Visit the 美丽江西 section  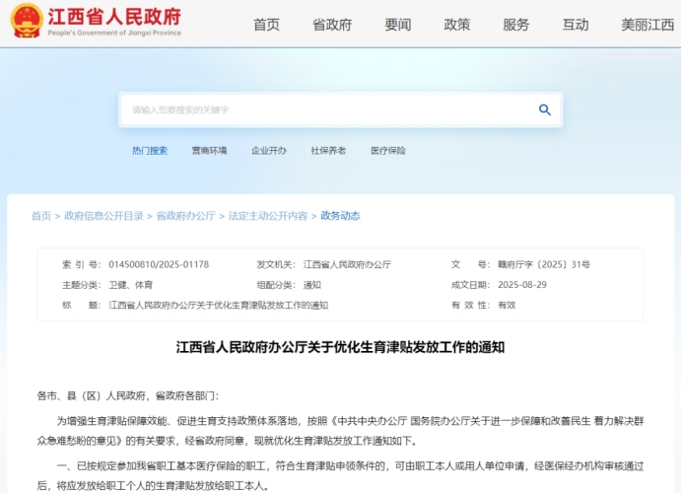click(648, 25)
